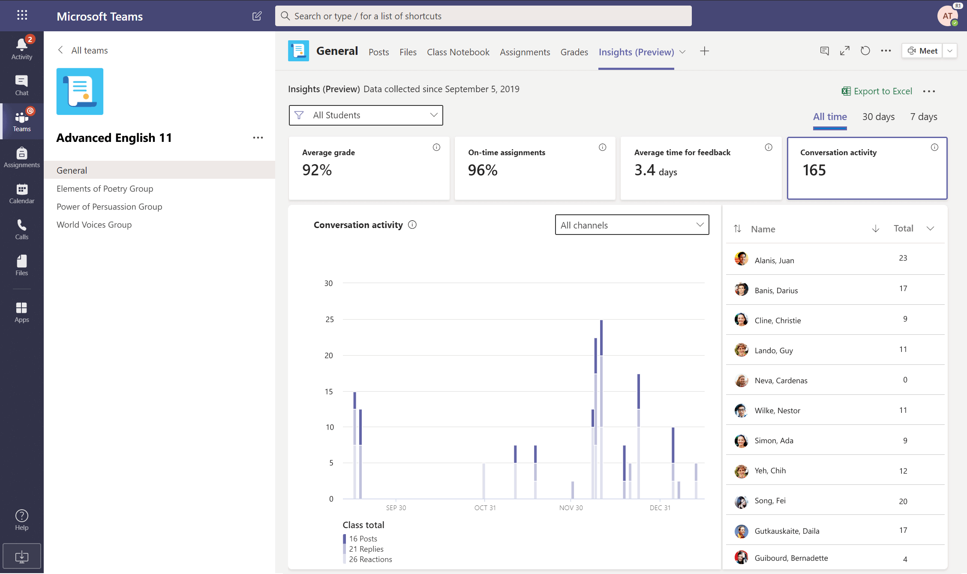Go back to All teams
This screenshot has height=574, width=967.
[x=83, y=50]
